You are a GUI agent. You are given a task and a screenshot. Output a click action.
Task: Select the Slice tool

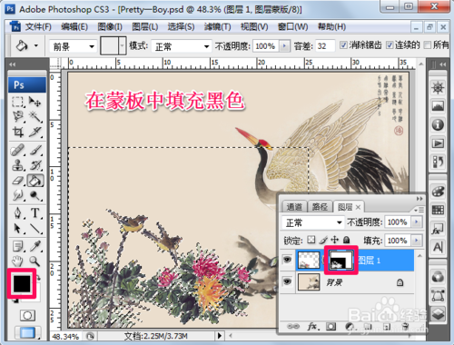click(x=35, y=132)
